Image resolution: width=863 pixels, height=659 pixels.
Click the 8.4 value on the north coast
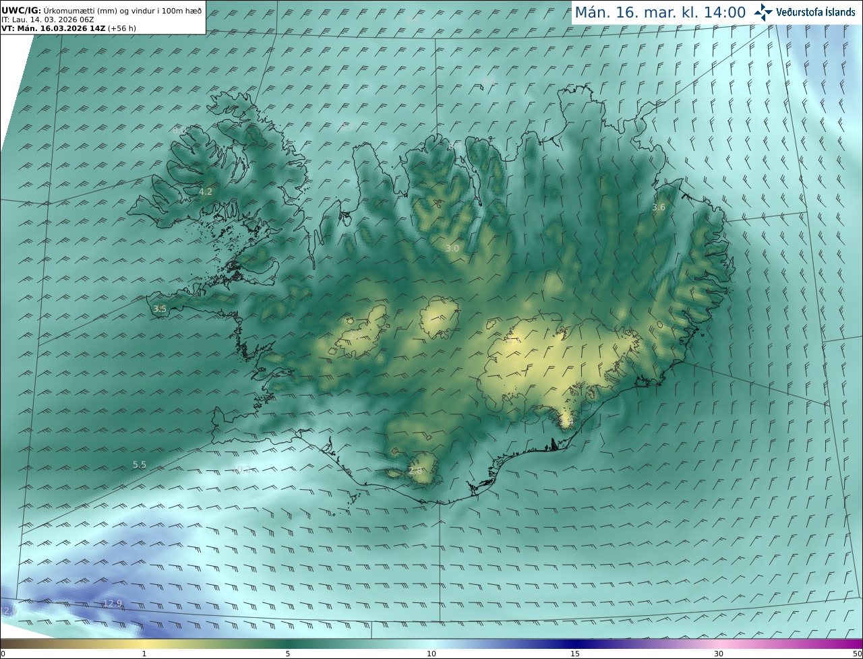[x=455, y=146]
